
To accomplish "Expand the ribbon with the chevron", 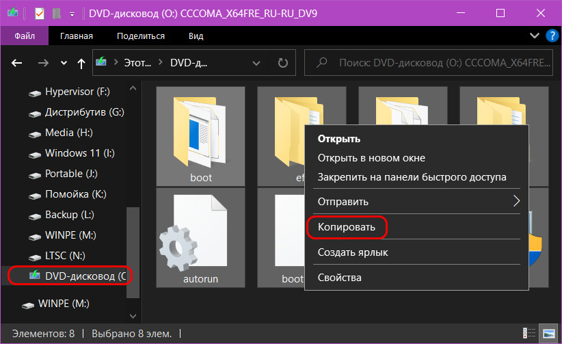I will tap(535, 36).
